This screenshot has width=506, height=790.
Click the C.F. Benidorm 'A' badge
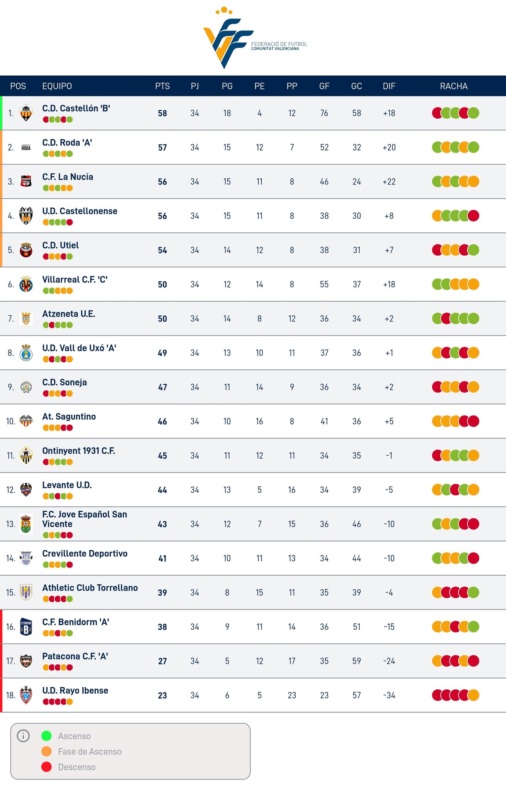(x=26, y=627)
